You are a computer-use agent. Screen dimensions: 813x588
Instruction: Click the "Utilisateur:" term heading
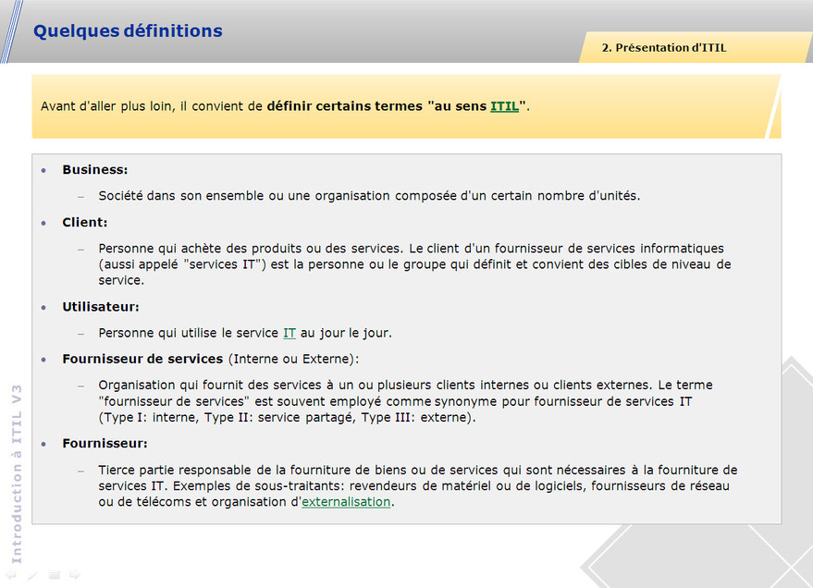pos(101,307)
